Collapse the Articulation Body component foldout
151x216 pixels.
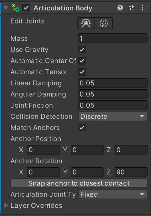6,8
